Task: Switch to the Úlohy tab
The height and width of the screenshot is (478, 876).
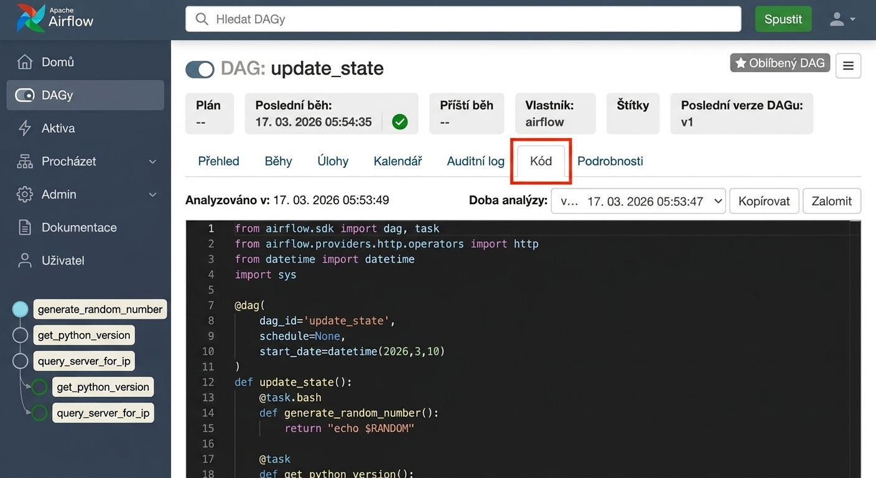Action: (x=333, y=161)
